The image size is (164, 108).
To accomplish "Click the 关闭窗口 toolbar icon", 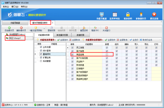I will click(x=107, y=28).
